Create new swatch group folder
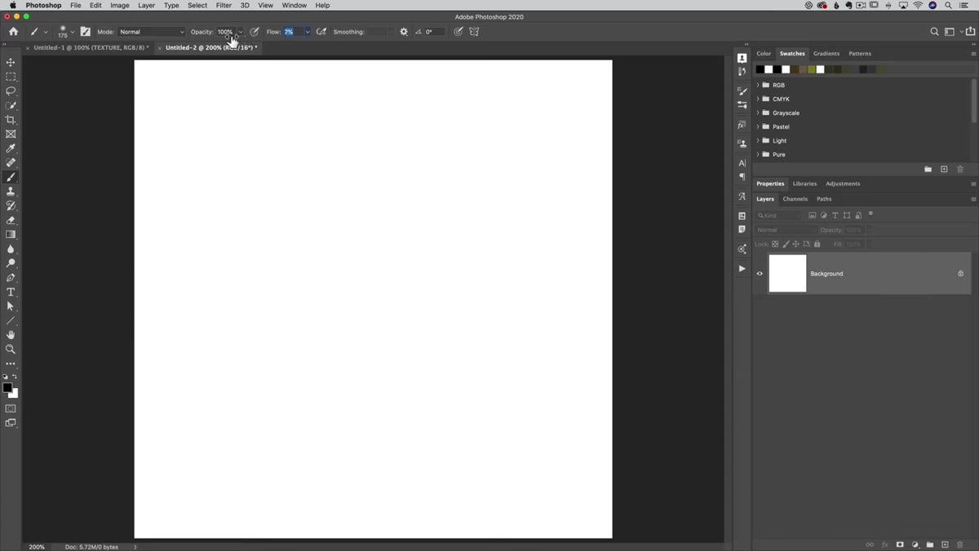The width and height of the screenshot is (979, 551). pos(928,169)
